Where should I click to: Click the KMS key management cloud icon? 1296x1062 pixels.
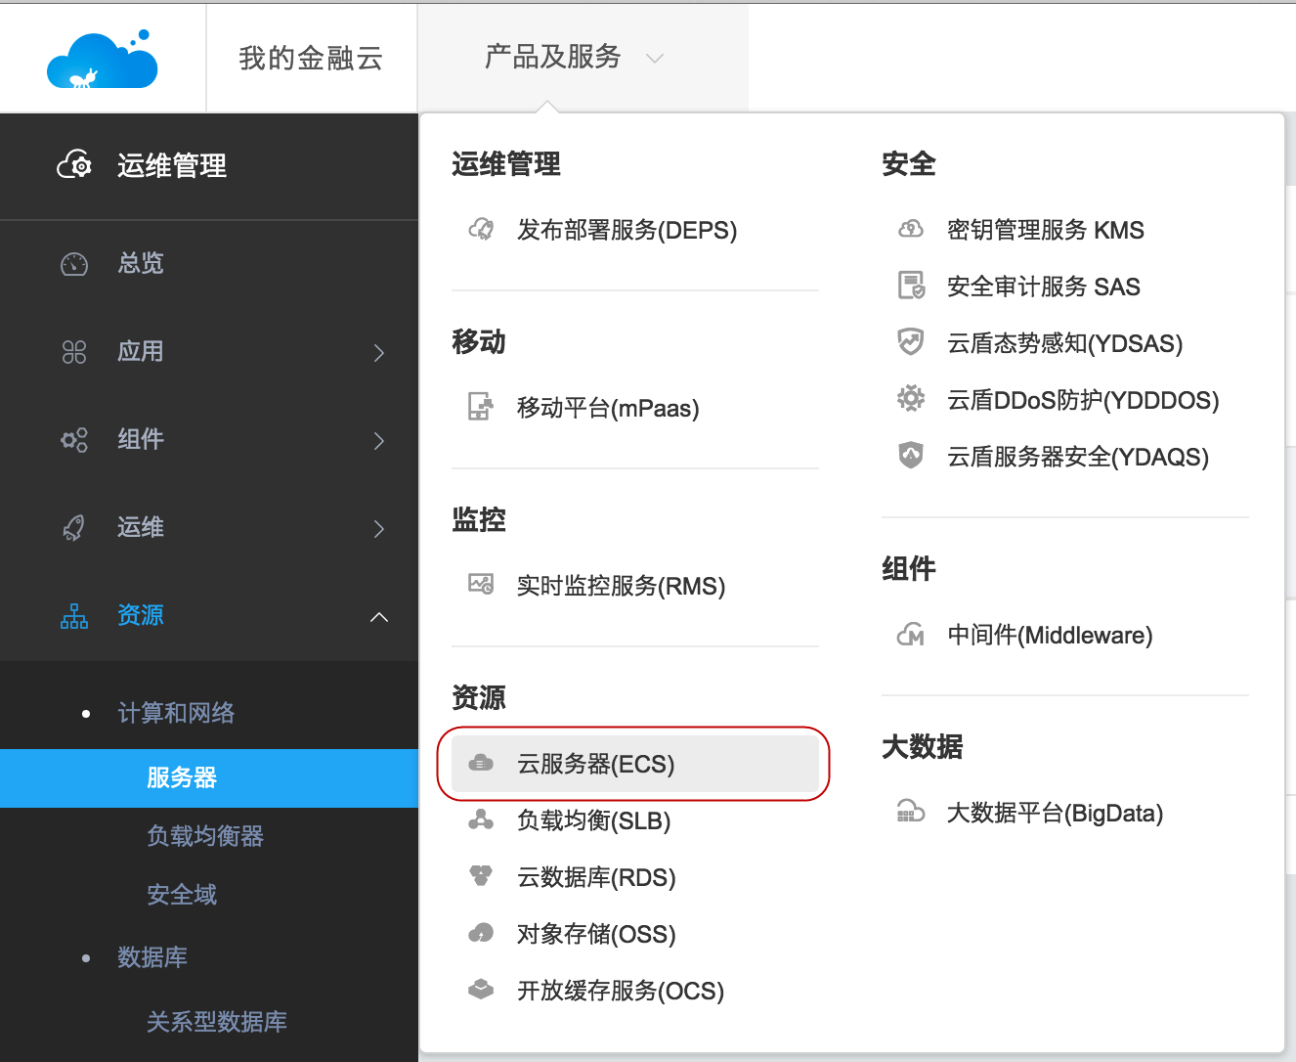[911, 230]
